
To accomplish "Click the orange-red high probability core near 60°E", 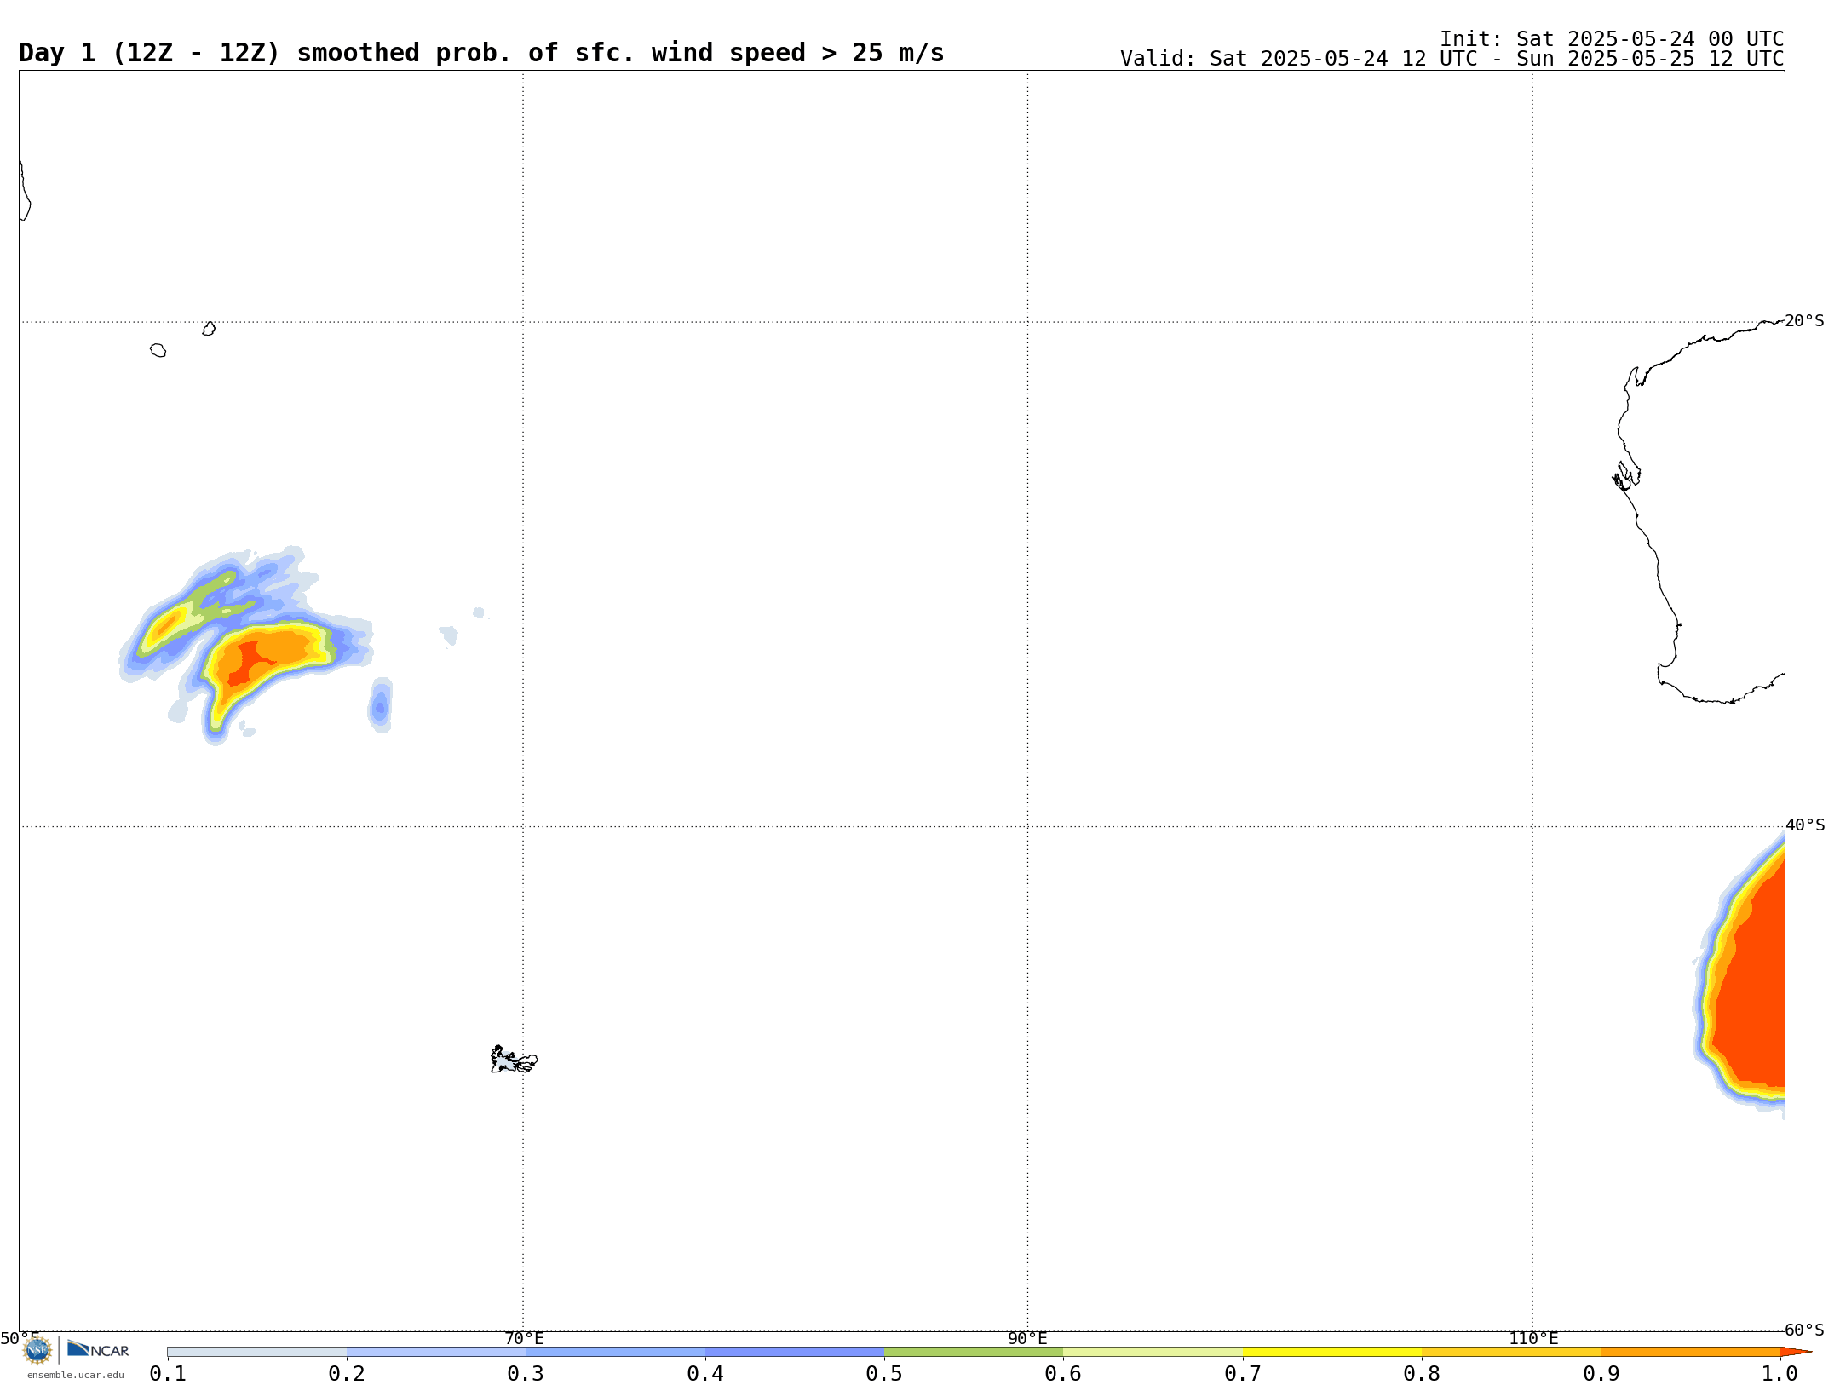I will pos(247,663).
